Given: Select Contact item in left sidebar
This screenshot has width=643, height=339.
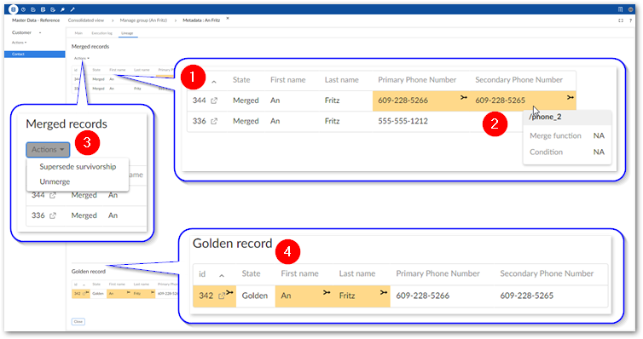Looking at the screenshot, I should [34, 54].
